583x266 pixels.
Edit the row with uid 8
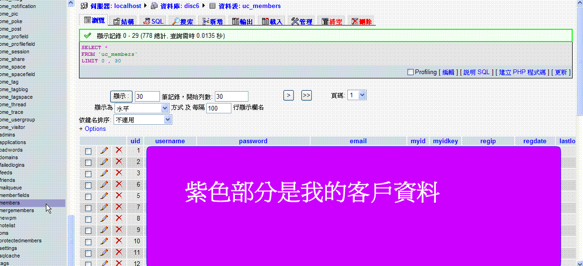[104, 218]
